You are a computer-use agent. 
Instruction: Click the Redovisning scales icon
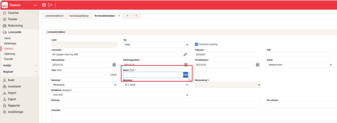4,26
